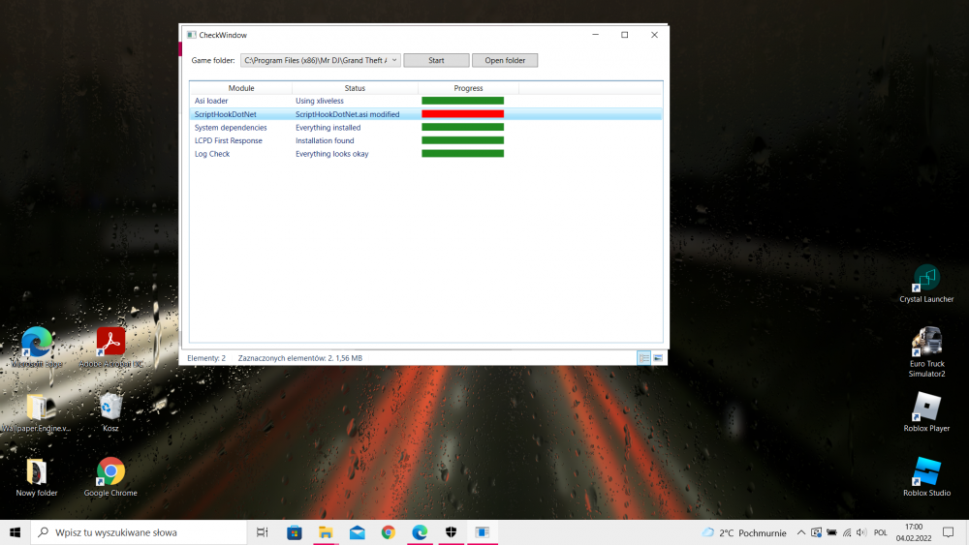The image size is (969, 545).
Task: Open Mail app from the taskbar
Action: coord(358,532)
